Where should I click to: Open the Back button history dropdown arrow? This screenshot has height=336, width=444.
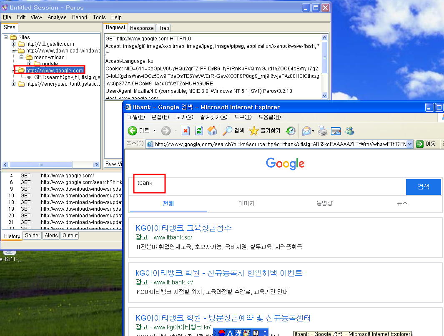coord(154,131)
